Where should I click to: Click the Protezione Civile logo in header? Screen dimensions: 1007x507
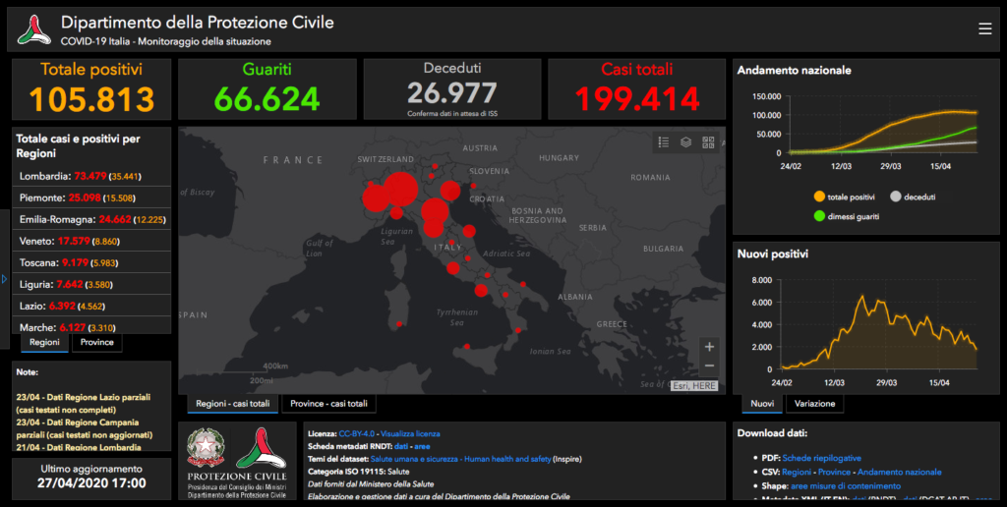35,29
